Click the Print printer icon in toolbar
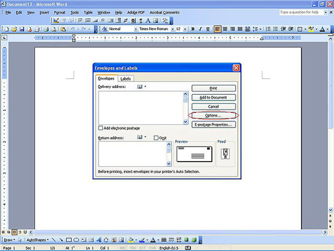334x251 pixels. coord(46,29)
